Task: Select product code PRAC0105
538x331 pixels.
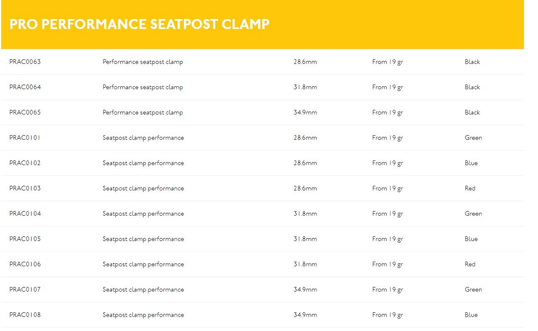Action: (x=25, y=239)
